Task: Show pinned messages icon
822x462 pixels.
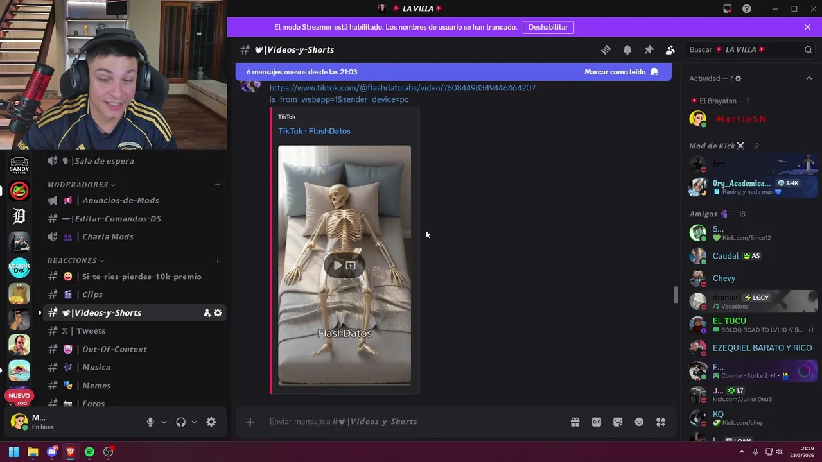Action: 649,49
